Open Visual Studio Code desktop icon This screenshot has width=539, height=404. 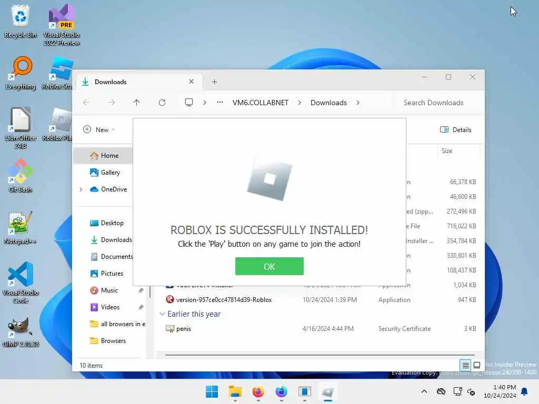coord(21,282)
